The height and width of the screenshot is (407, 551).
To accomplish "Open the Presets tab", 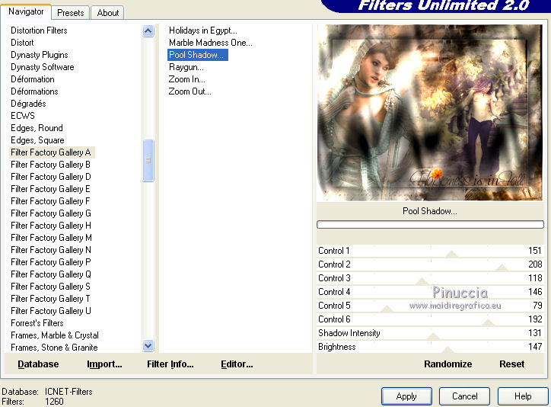I will (71, 13).
